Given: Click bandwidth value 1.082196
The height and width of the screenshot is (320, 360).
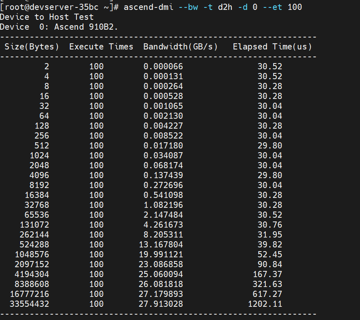Looking at the screenshot, I should tap(163, 205).
